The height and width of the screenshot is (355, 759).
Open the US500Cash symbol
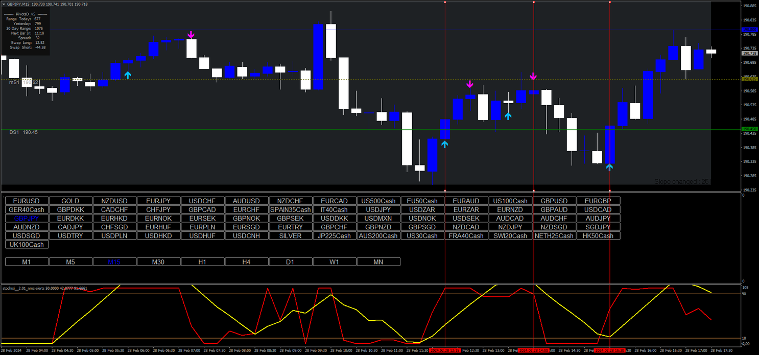pyautogui.click(x=378, y=201)
